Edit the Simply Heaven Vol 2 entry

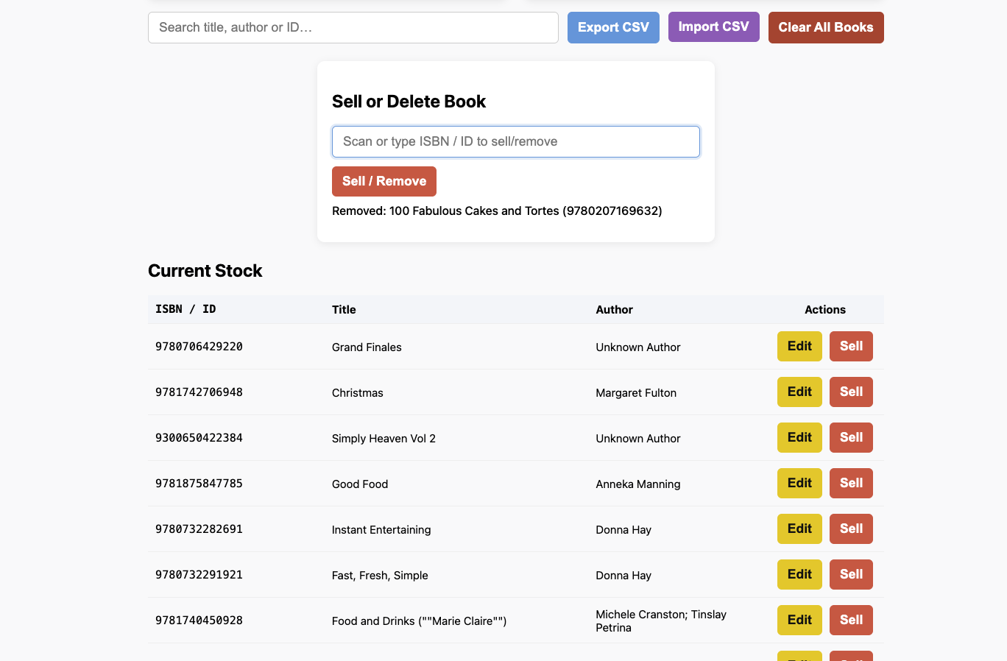(x=799, y=437)
